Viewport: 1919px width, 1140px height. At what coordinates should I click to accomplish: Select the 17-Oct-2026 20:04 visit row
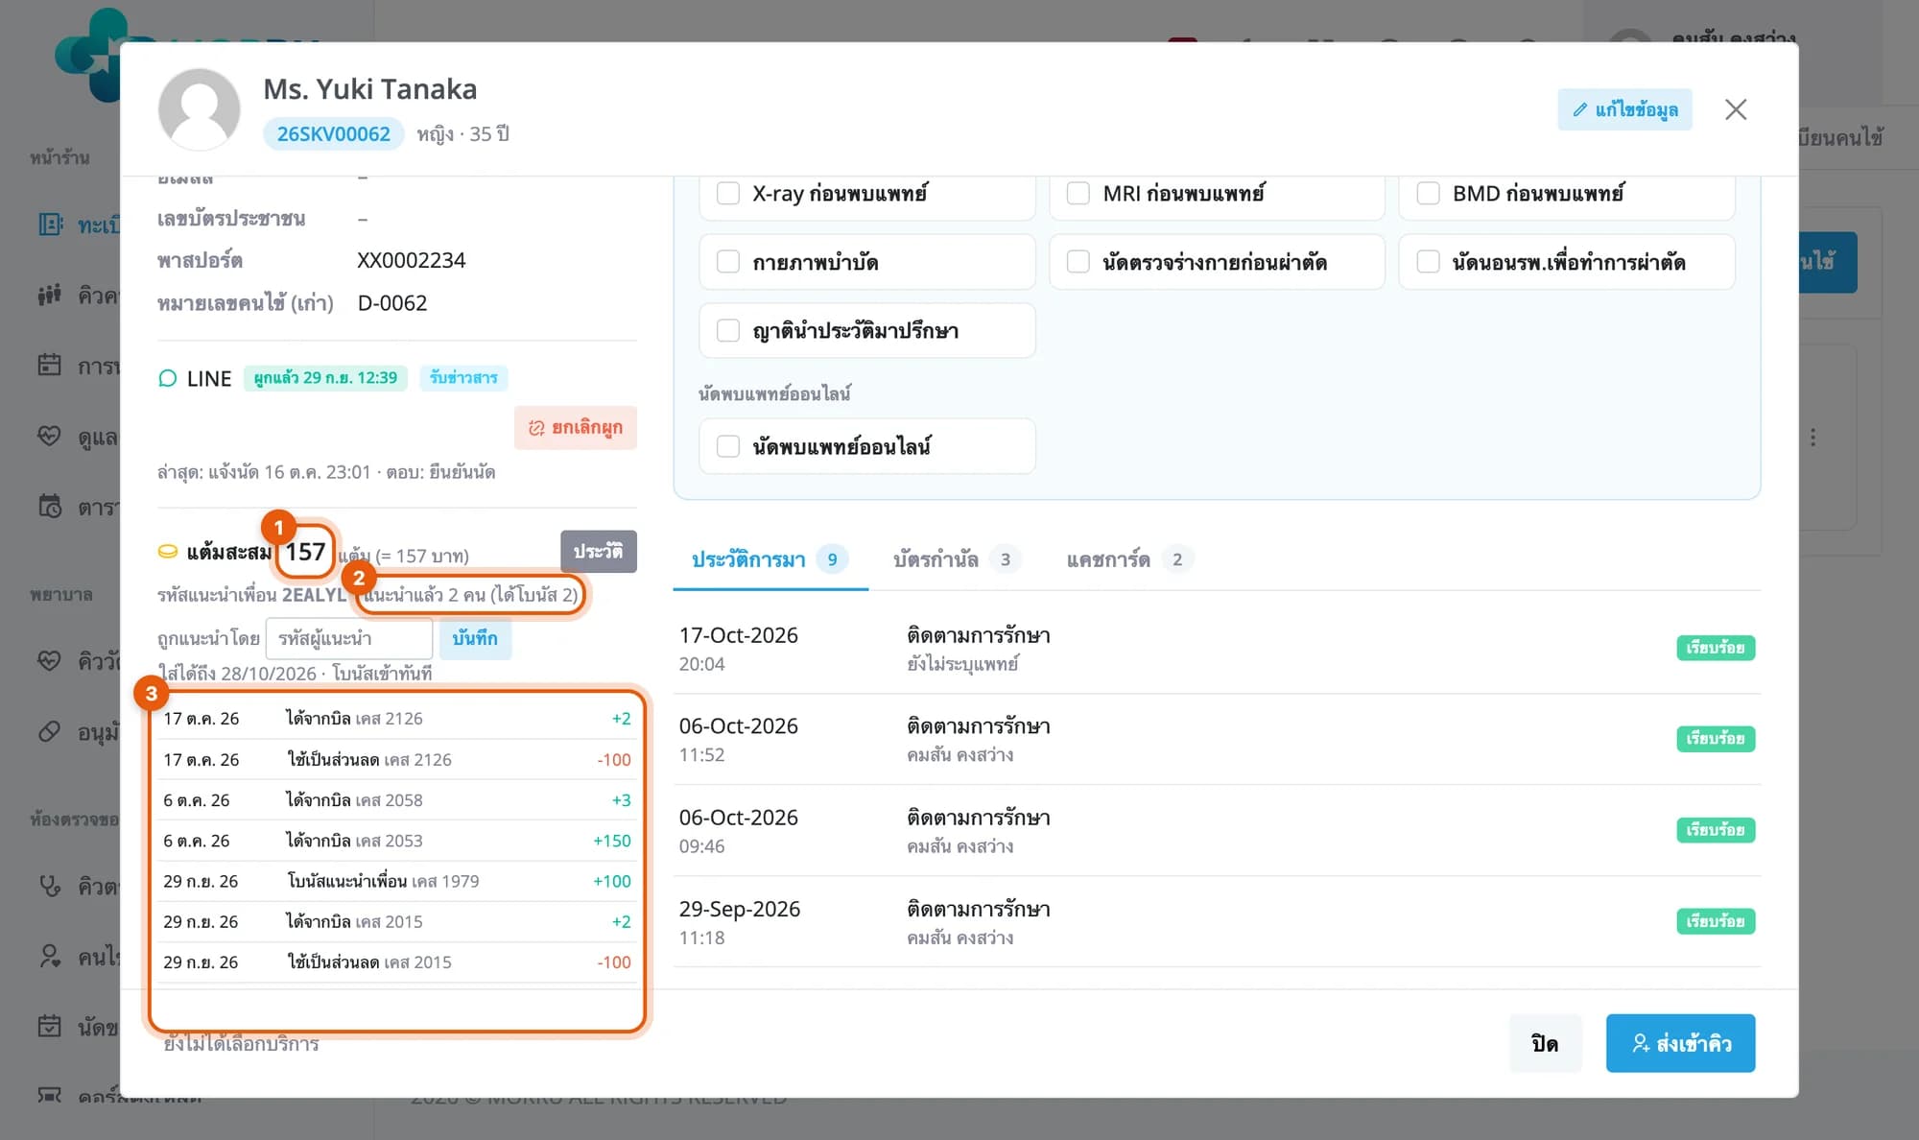pos(1217,649)
